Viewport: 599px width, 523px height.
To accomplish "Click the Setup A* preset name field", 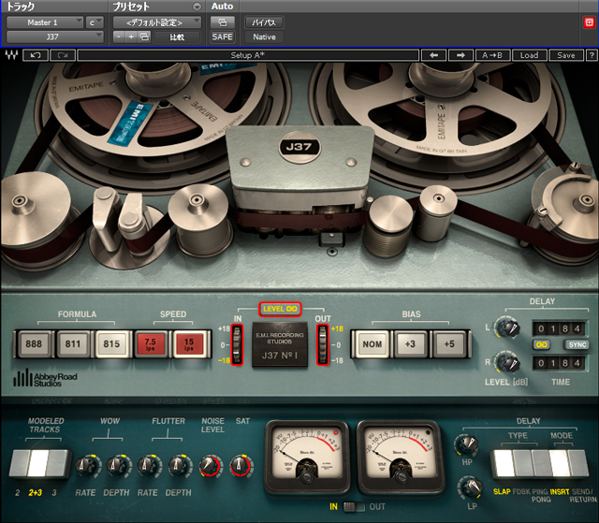I will [x=248, y=55].
